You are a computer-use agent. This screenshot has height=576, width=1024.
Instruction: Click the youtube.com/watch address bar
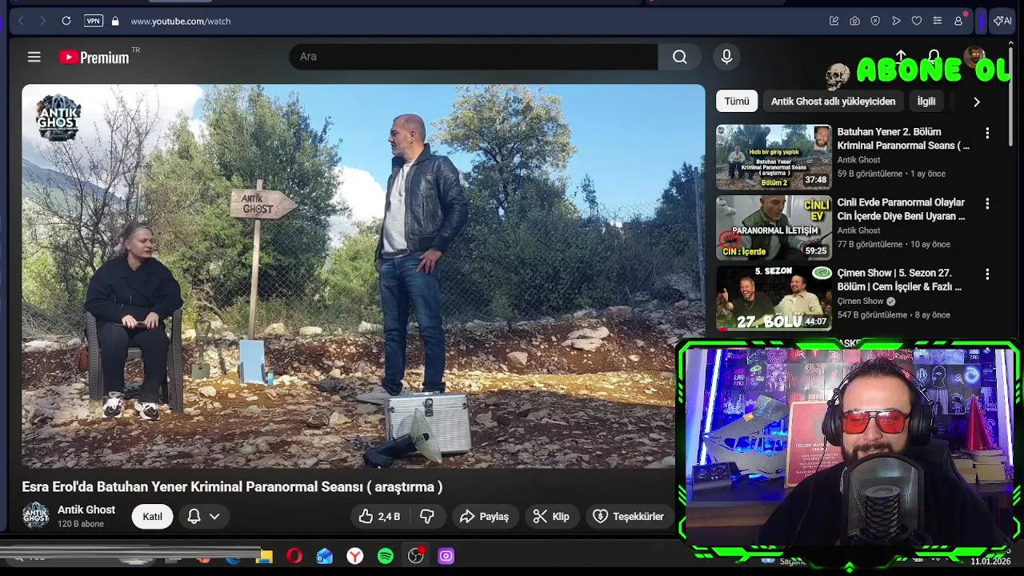tap(181, 21)
